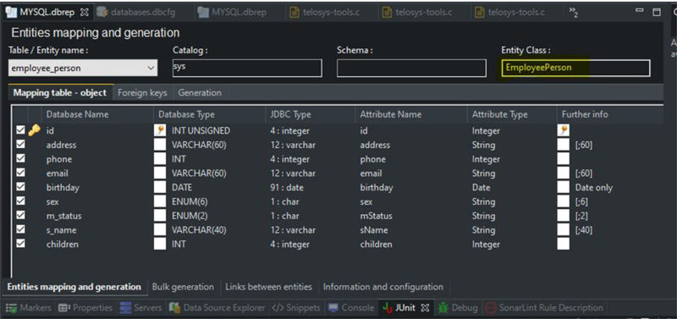Viewport: 677px width, 319px height.
Task: Click the Attribute Name column header
Action: pyautogui.click(x=411, y=114)
